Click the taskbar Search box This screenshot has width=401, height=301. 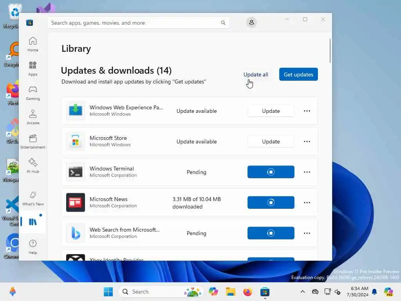click(161, 292)
